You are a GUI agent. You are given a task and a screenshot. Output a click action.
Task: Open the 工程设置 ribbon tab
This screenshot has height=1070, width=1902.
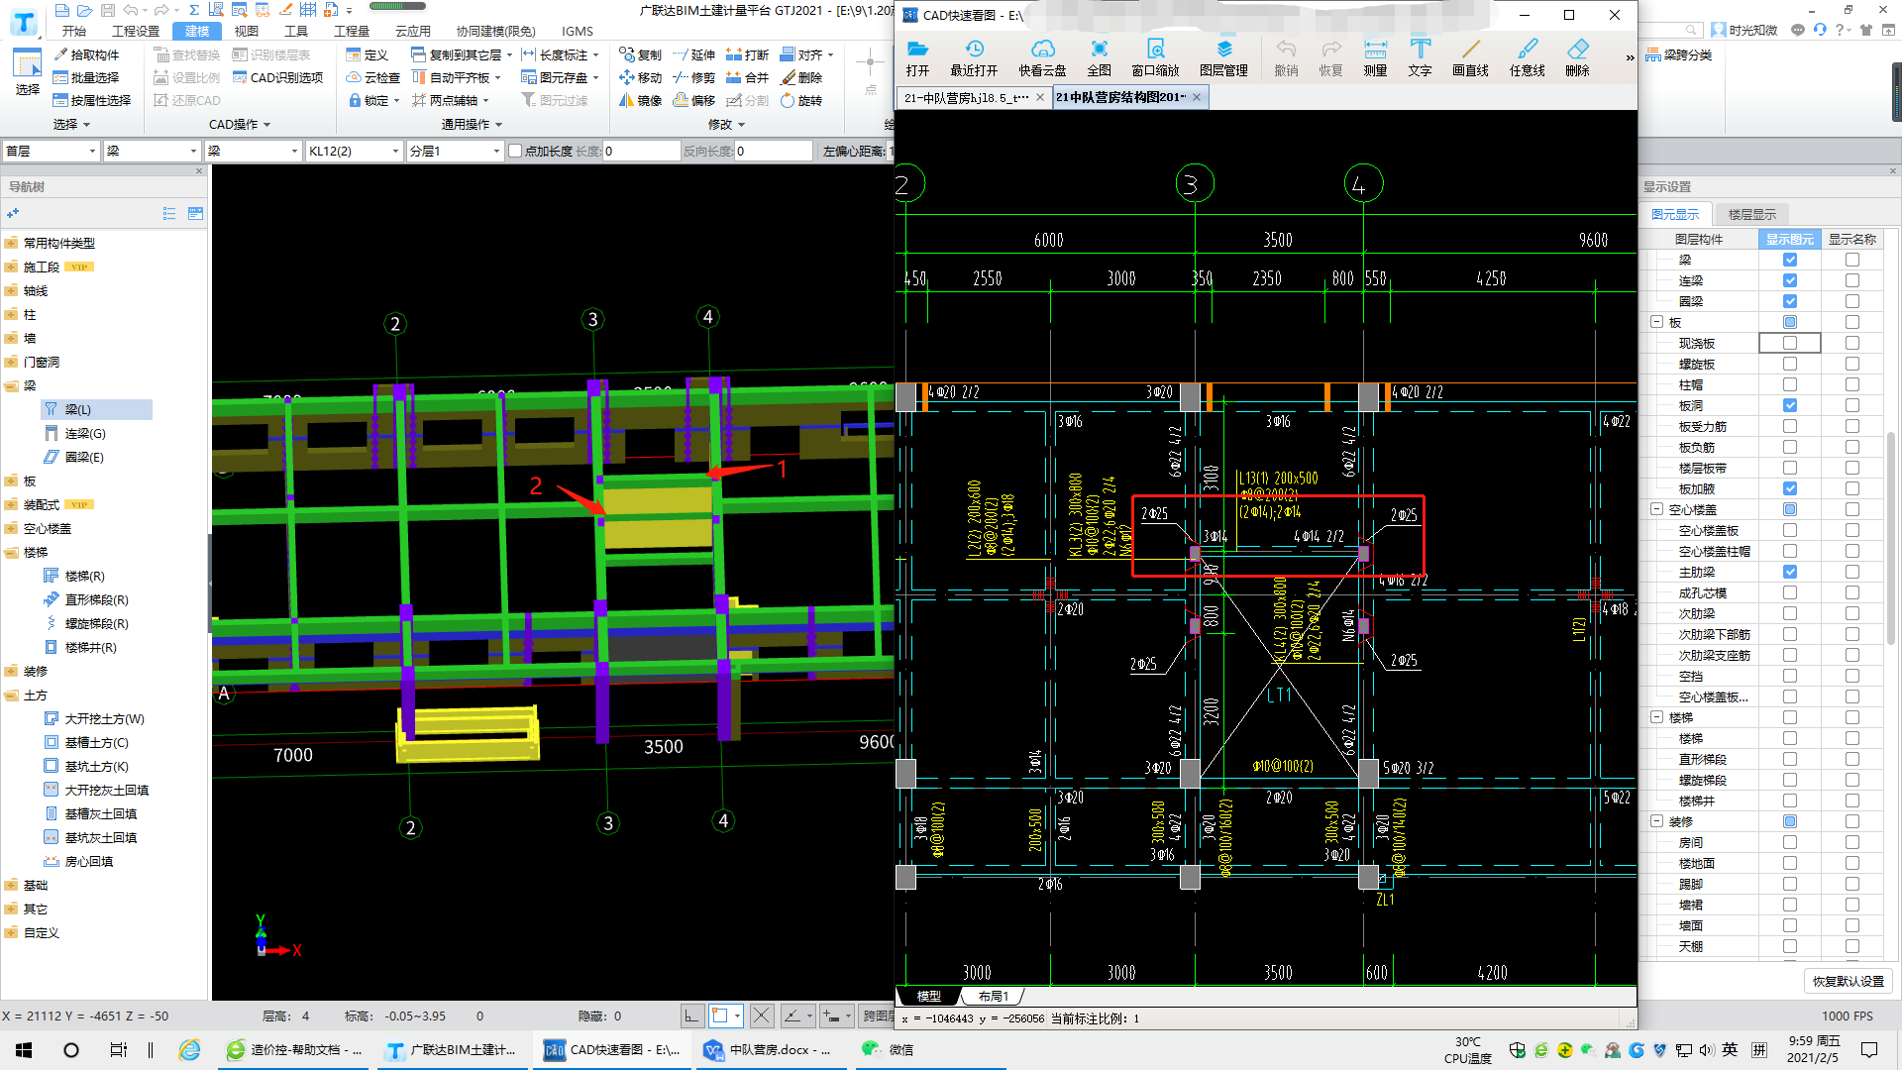pyautogui.click(x=136, y=31)
